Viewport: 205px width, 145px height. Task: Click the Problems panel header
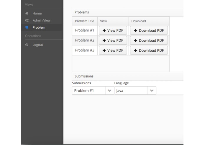point(128,12)
